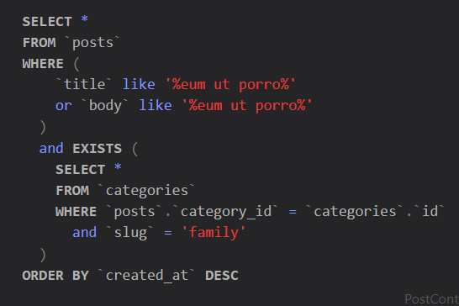
Task: Click the 'and' before EXISTS
Action: [51, 149]
